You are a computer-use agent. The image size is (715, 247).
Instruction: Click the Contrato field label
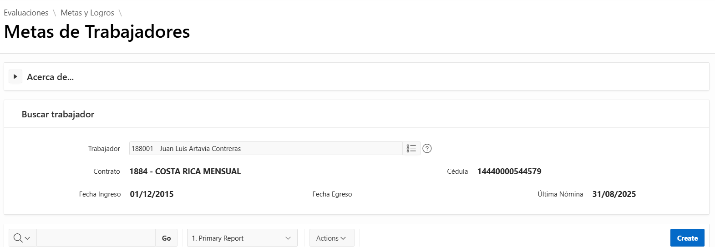(106, 171)
